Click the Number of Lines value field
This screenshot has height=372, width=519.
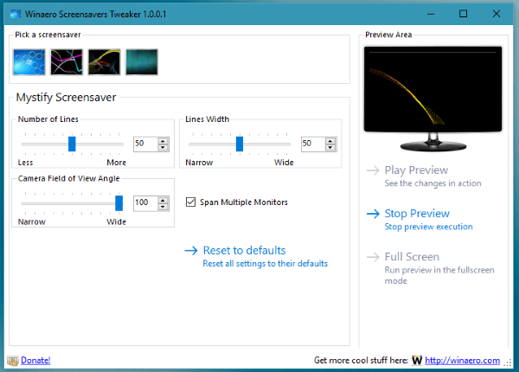[145, 144]
